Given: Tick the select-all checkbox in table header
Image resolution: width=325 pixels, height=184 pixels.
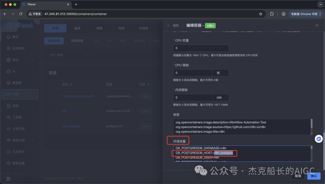Looking at the screenshot, I should click(x=53, y=84).
